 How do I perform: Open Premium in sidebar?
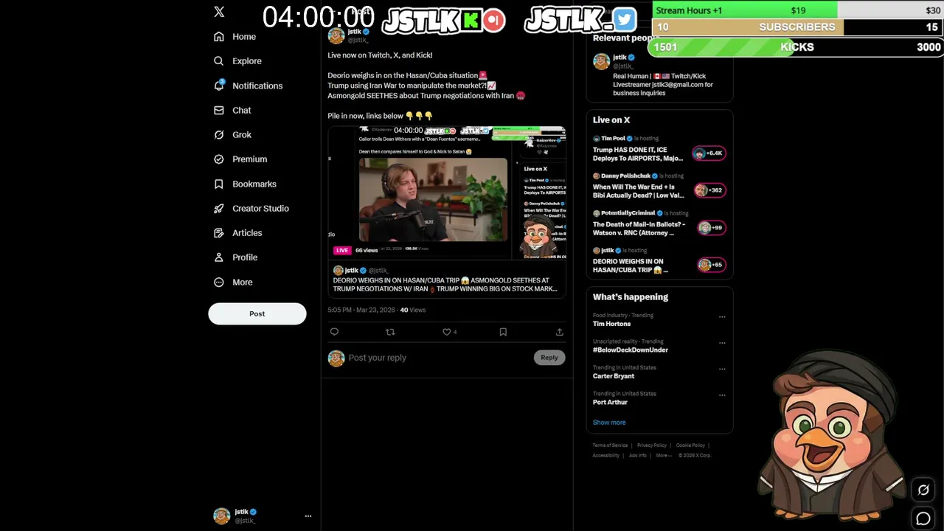tap(240, 159)
